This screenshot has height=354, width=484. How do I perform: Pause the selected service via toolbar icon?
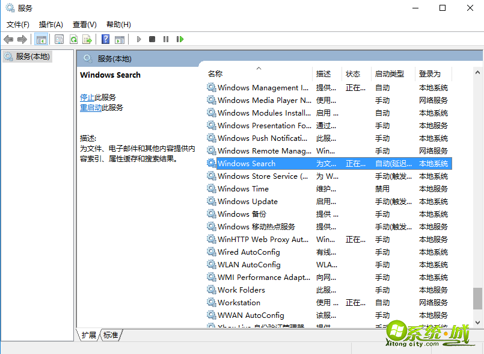coord(165,39)
